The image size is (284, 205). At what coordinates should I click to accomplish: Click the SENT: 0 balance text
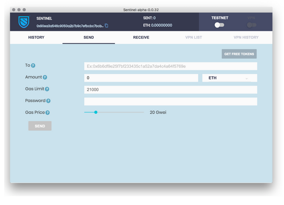click(x=149, y=18)
